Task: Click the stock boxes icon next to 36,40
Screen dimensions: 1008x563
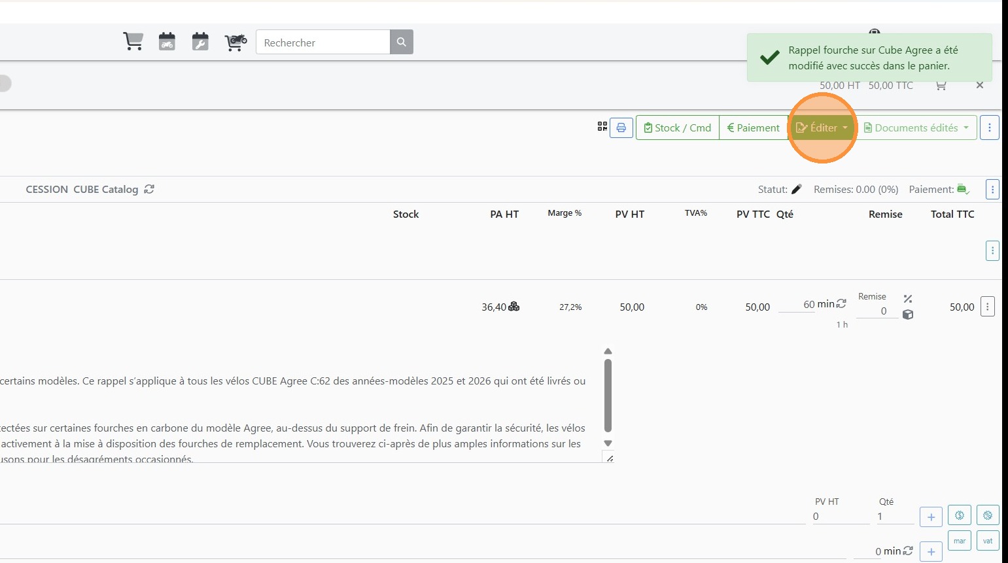Action: point(514,306)
